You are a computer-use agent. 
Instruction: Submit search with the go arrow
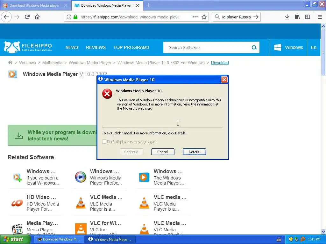tap(256, 17)
